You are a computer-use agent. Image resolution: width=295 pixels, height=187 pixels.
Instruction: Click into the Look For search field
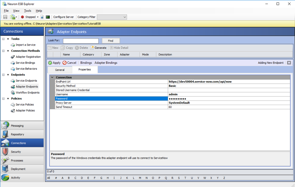coord(81,41)
